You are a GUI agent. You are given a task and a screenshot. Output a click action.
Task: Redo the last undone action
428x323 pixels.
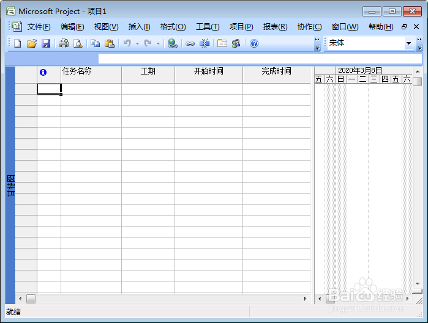(148, 43)
